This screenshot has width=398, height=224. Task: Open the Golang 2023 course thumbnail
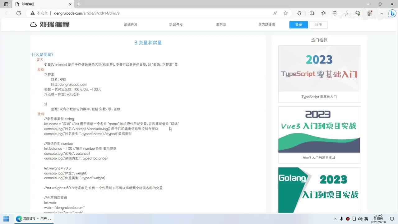pyautogui.click(x=319, y=190)
